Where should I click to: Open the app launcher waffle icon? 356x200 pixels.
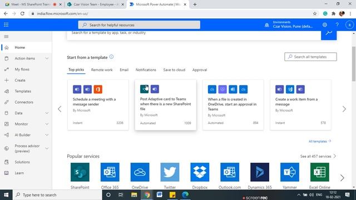click(6, 24)
